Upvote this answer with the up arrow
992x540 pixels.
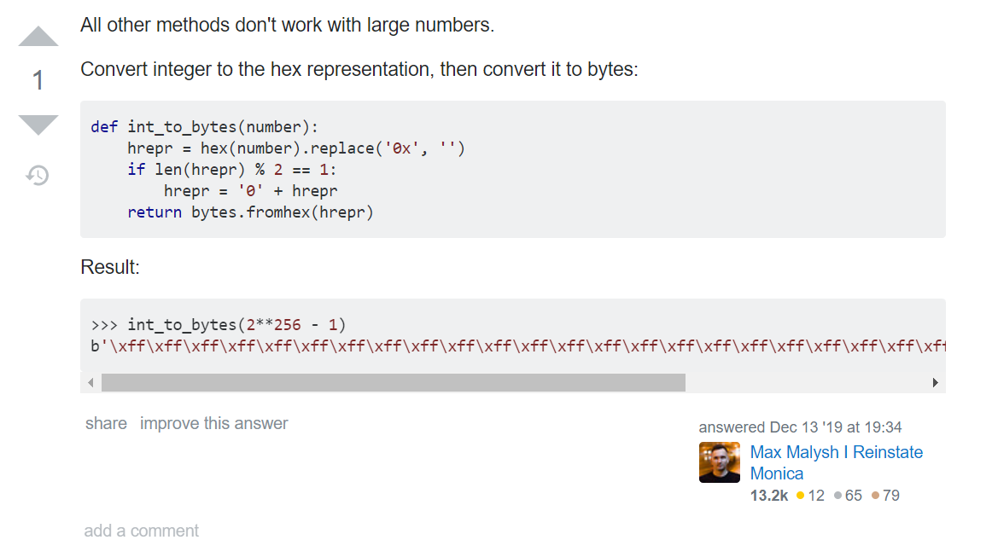(x=38, y=37)
